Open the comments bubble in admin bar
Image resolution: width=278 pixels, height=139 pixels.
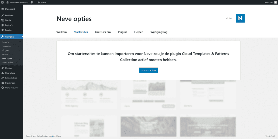tap(33, 2)
